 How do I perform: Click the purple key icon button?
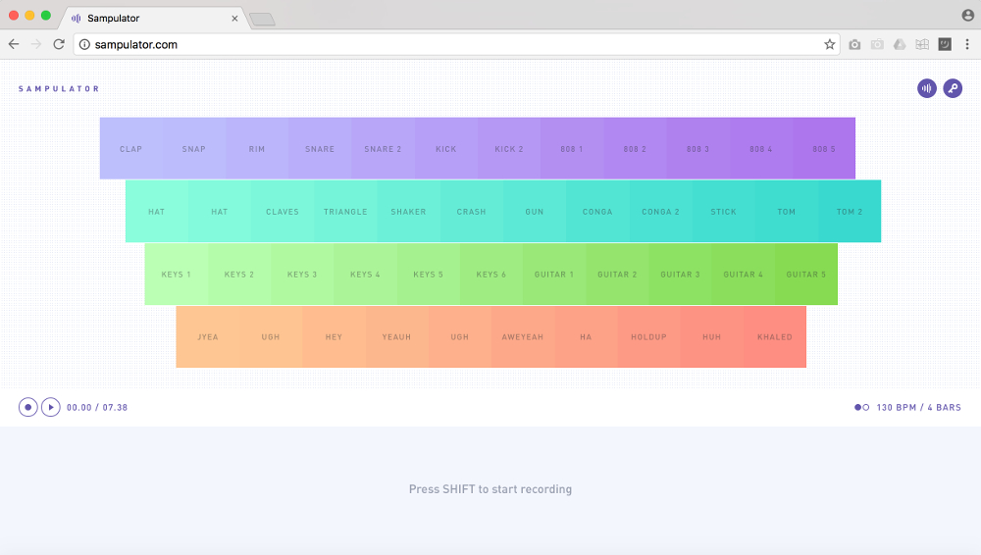[953, 88]
